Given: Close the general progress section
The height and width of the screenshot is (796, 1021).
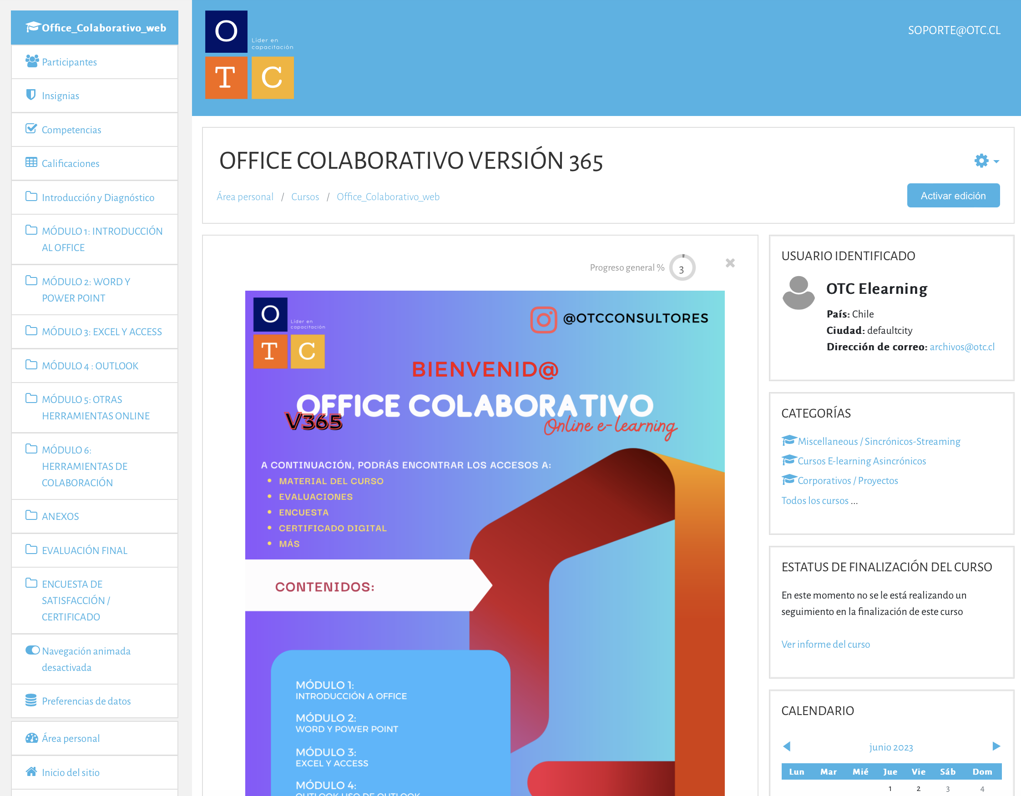Looking at the screenshot, I should (x=730, y=263).
